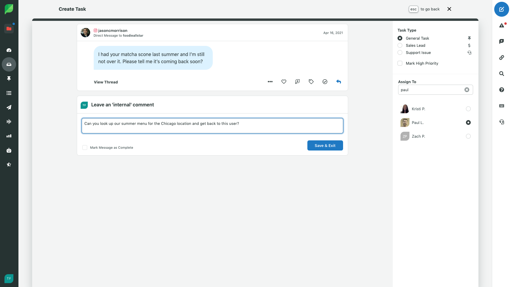This screenshot has height=287, width=510.
Task: Click into the internal comment text box
Action: (x=212, y=126)
